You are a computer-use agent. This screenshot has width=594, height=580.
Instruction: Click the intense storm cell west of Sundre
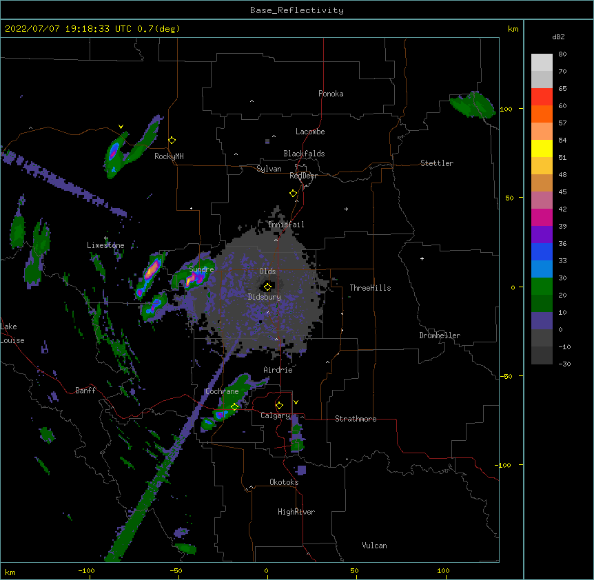pyautogui.click(x=151, y=270)
